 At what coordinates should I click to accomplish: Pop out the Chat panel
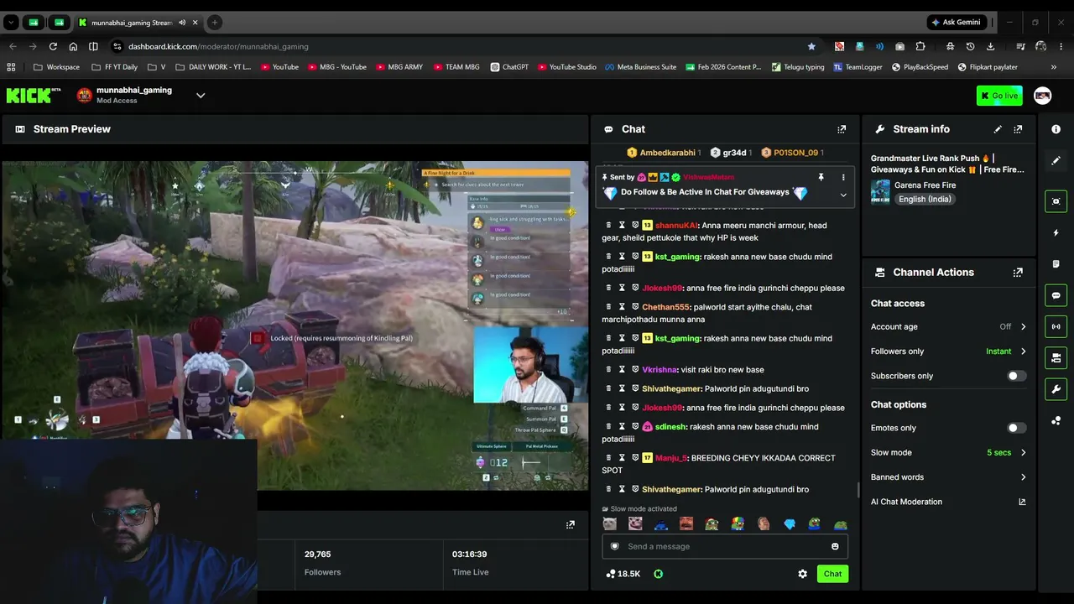point(842,129)
